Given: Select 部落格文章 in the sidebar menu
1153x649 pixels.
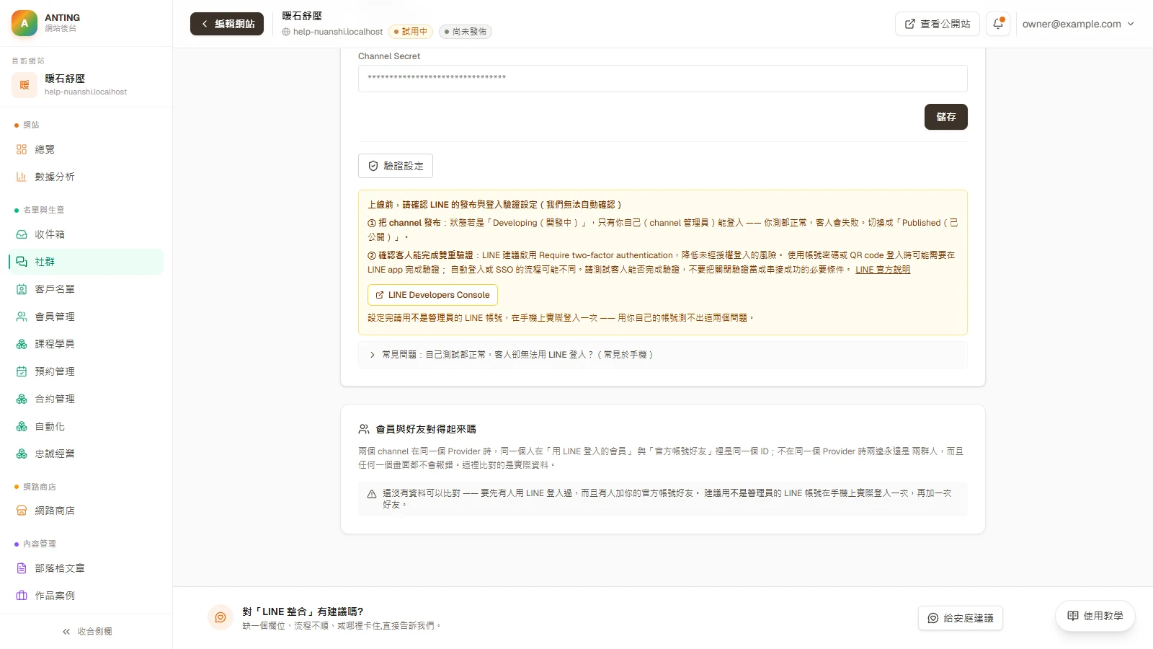Looking at the screenshot, I should click(86, 568).
